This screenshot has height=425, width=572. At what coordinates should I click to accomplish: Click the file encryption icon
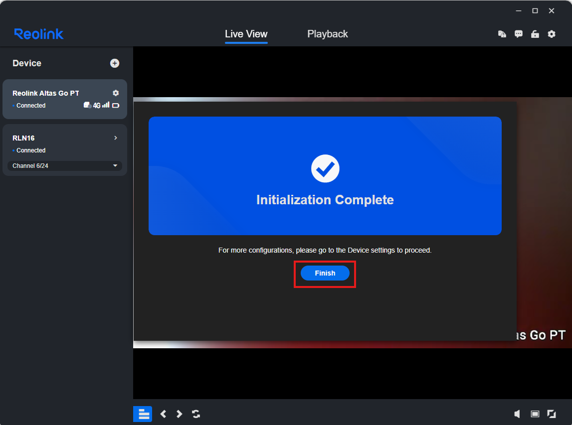(x=502, y=34)
